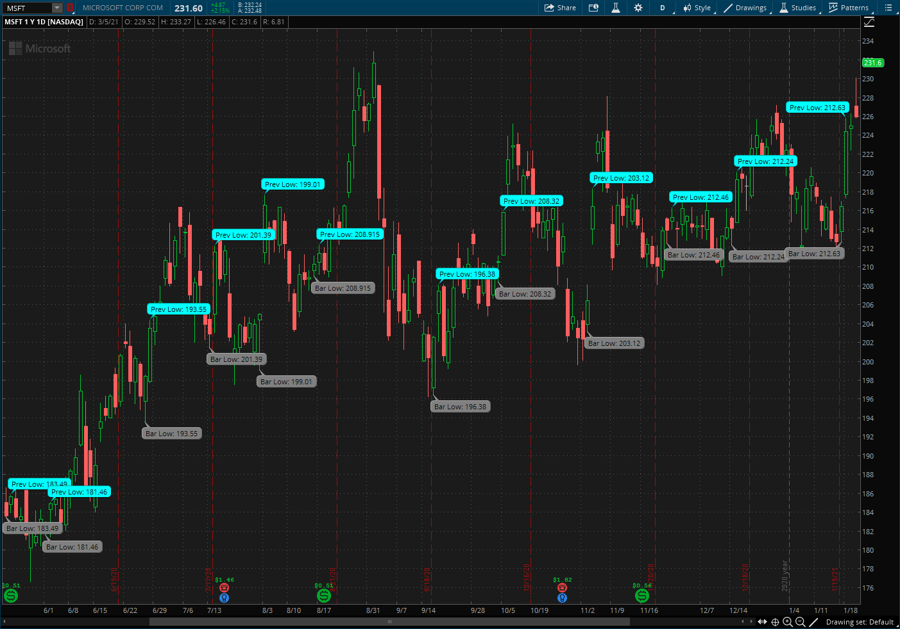
Task: Click the R: 6.81 range value
Action: tap(274, 22)
